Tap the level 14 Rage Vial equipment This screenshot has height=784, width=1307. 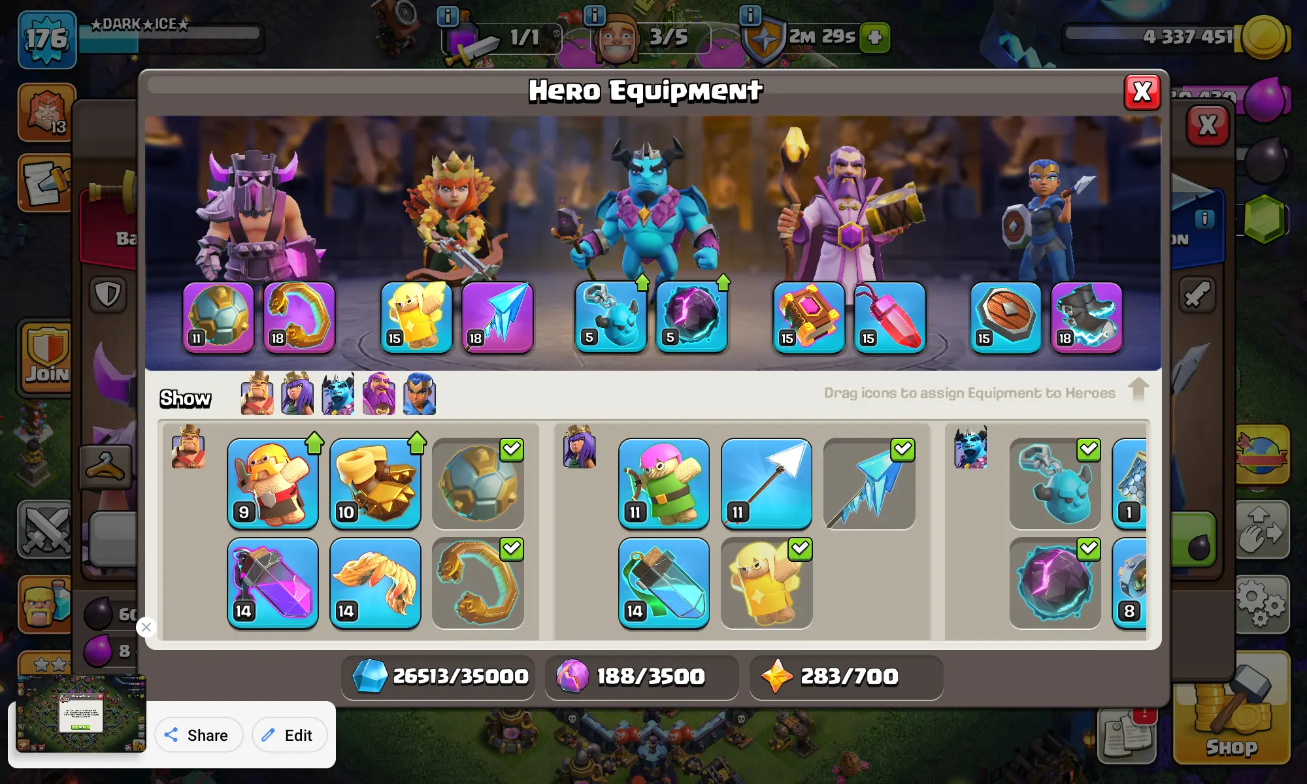click(x=273, y=583)
